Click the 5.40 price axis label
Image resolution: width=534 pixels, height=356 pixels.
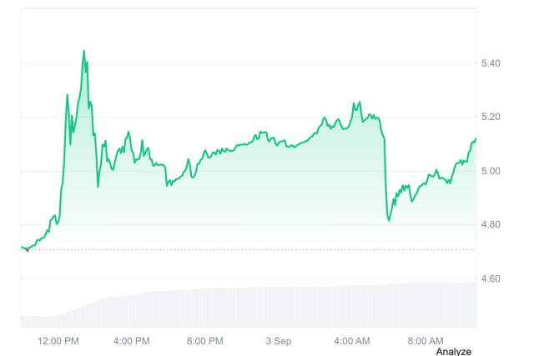[x=493, y=63]
